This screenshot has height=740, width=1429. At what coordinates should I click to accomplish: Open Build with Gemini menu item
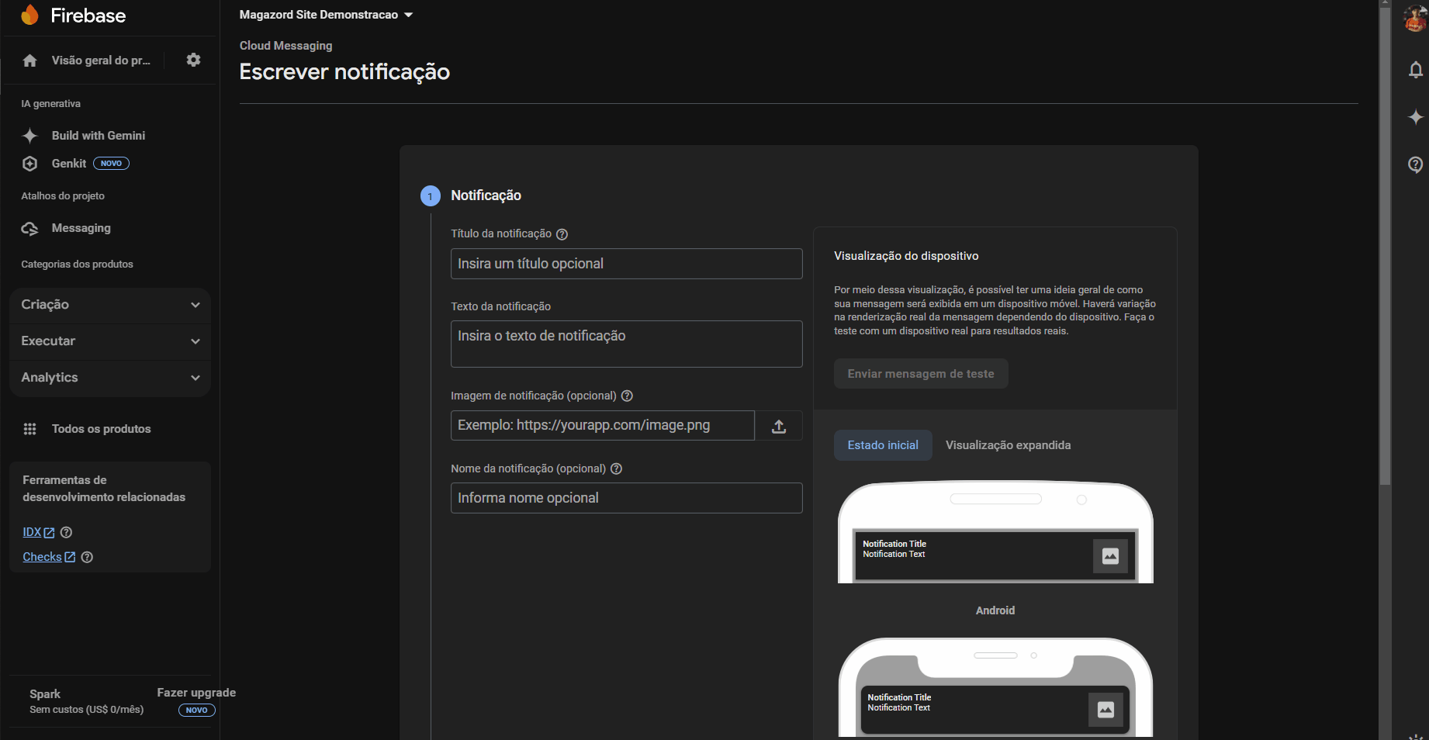click(x=99, y=136)
